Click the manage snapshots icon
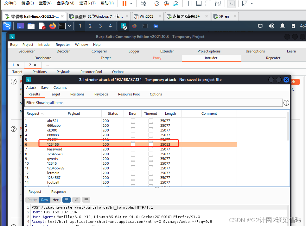This screenshot has width=306, height=226. click(x=176, y=3)
